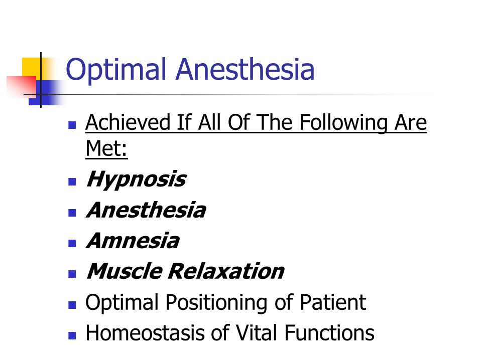Select the bold italic Anesthesia item
The image size is (482, 361).
coord(146,210)
